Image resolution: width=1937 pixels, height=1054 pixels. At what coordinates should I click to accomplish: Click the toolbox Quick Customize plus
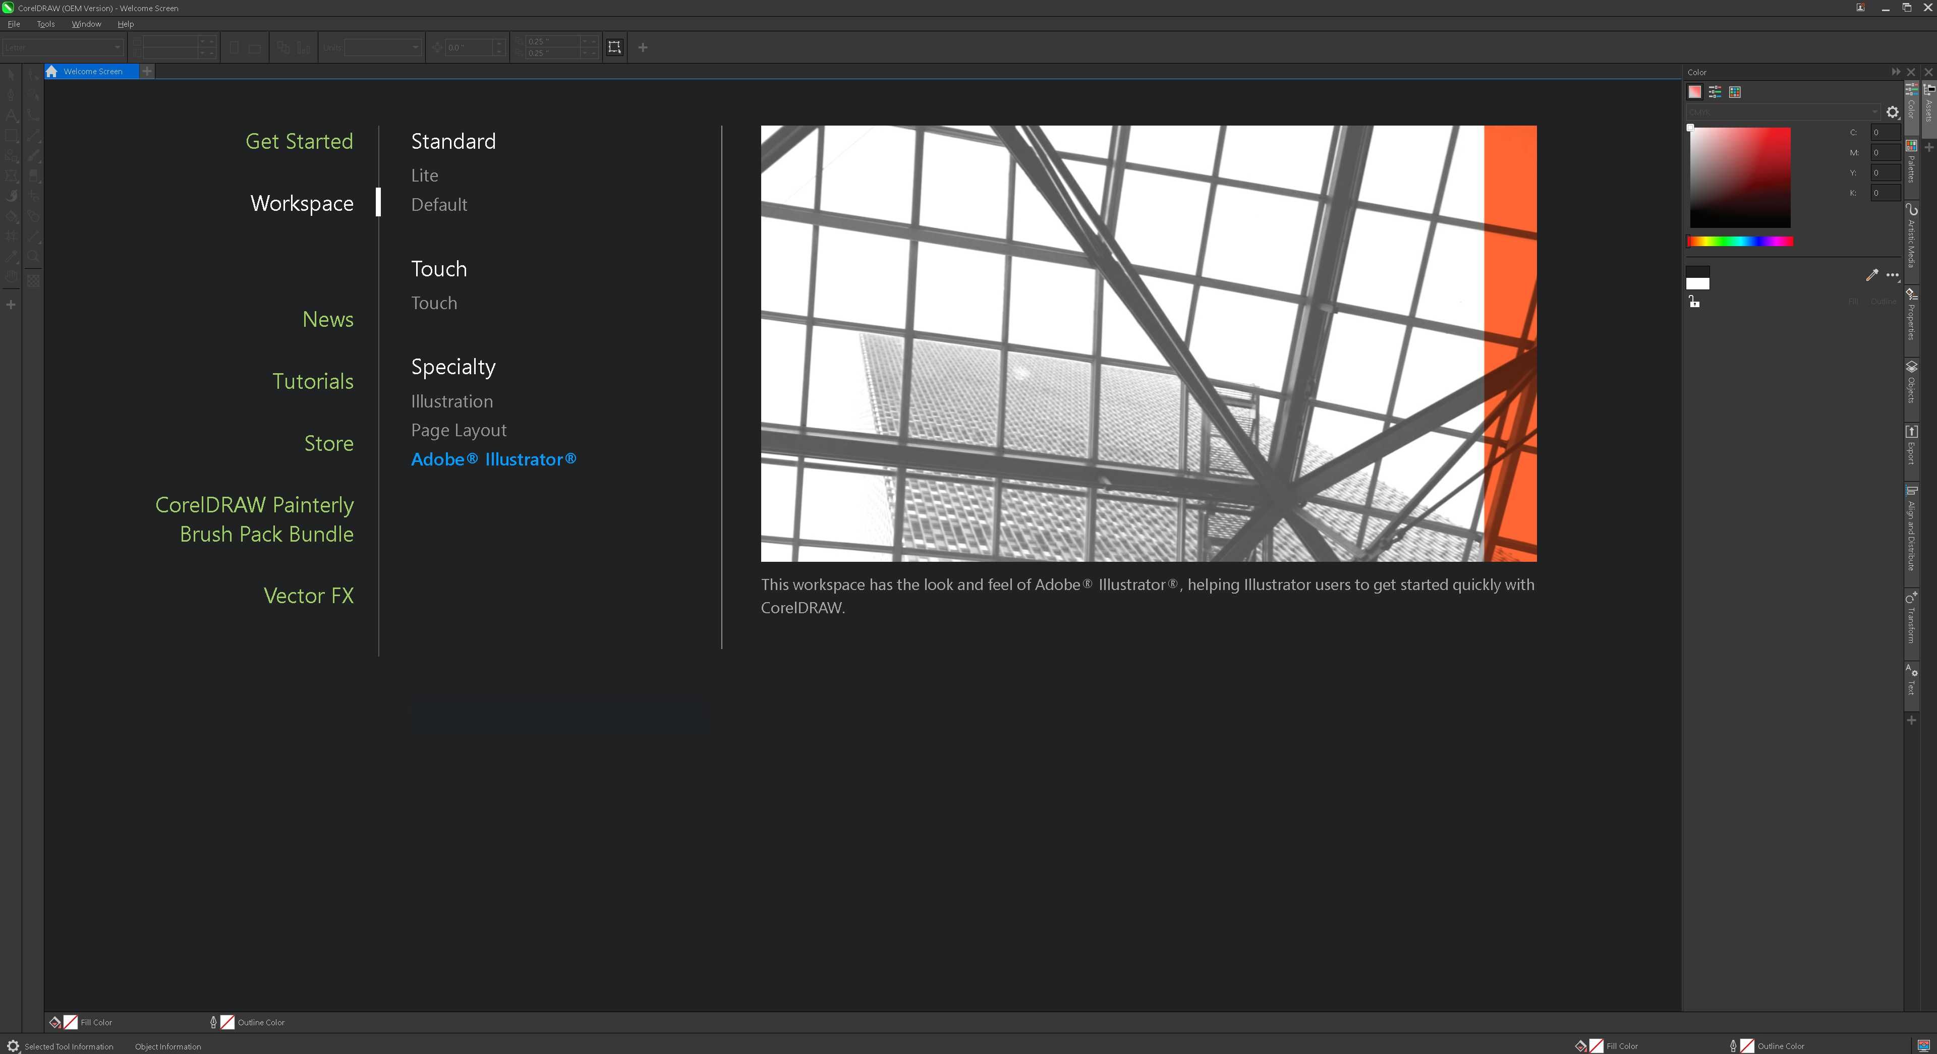coord(11,305)
